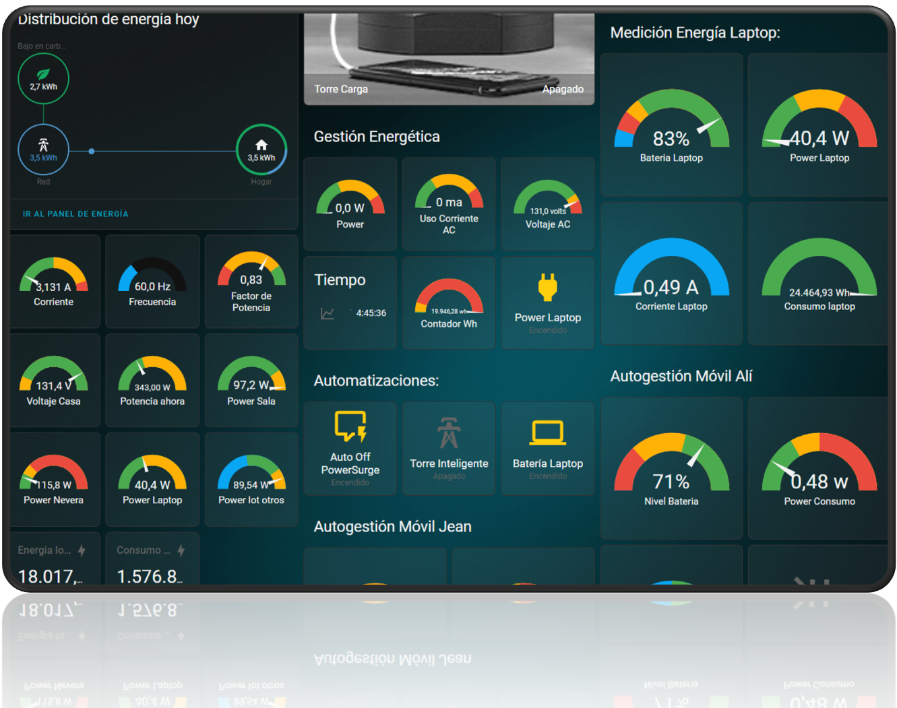Click the Apagado status on Torre Carga
The height and width of the screenshot is (708, 897).
(x=563, y=89)
